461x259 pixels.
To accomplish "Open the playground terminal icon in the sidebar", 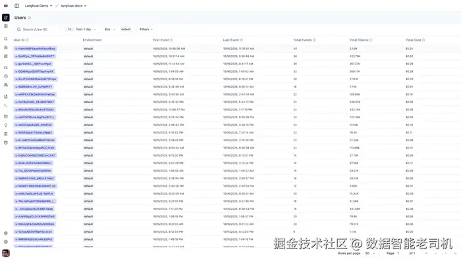I will pos(5,105).
